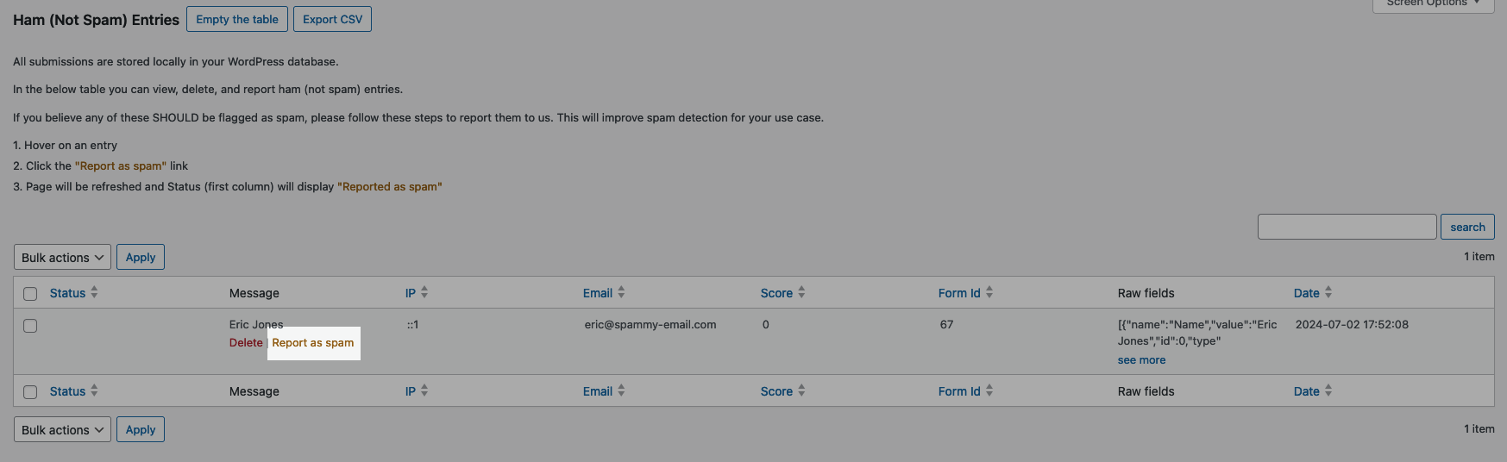Image resolution: width=1507 pixels, height=462 pixels.
Task: Toggle select-all checkbox in footer row
Action: pos(30,392)
